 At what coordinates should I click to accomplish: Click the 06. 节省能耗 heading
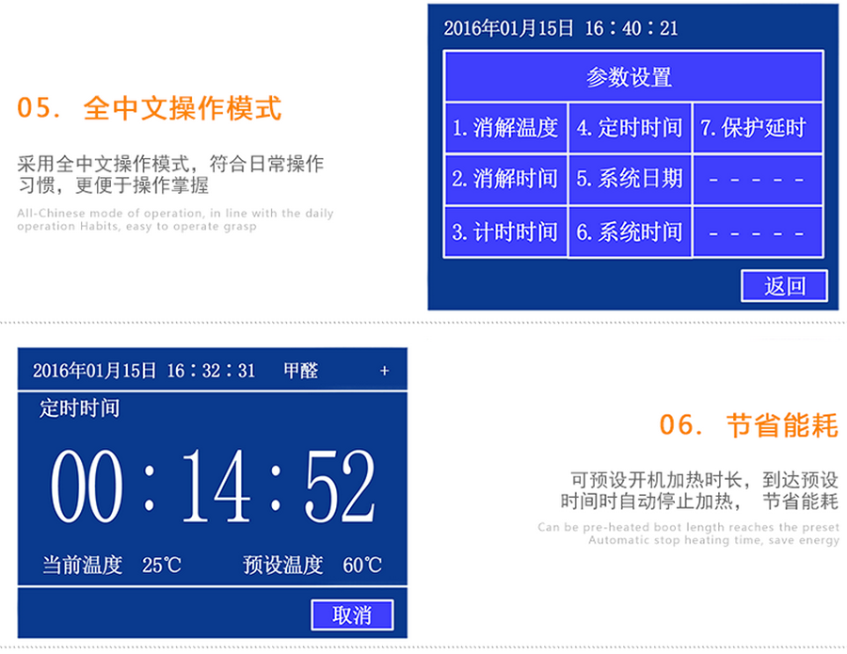(747, 425)
